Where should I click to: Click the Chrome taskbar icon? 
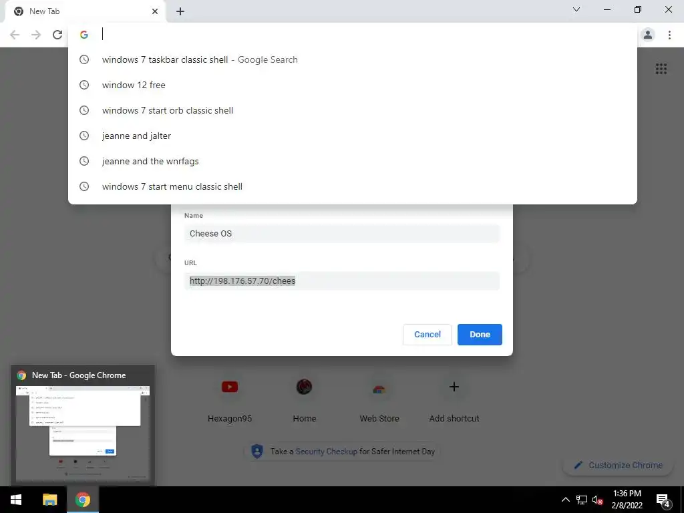(82, 500)
